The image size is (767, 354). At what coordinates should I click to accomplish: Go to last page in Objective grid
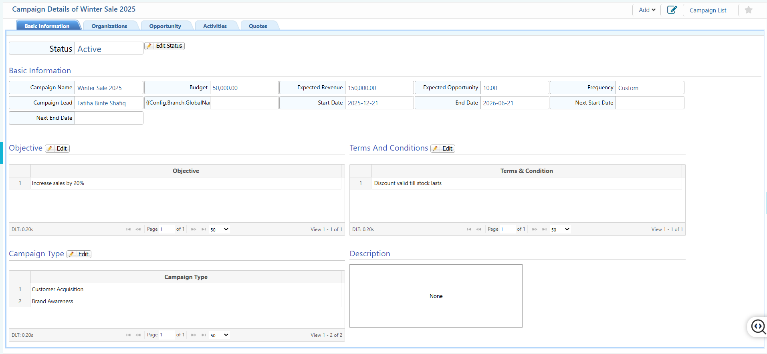point(204,229)
